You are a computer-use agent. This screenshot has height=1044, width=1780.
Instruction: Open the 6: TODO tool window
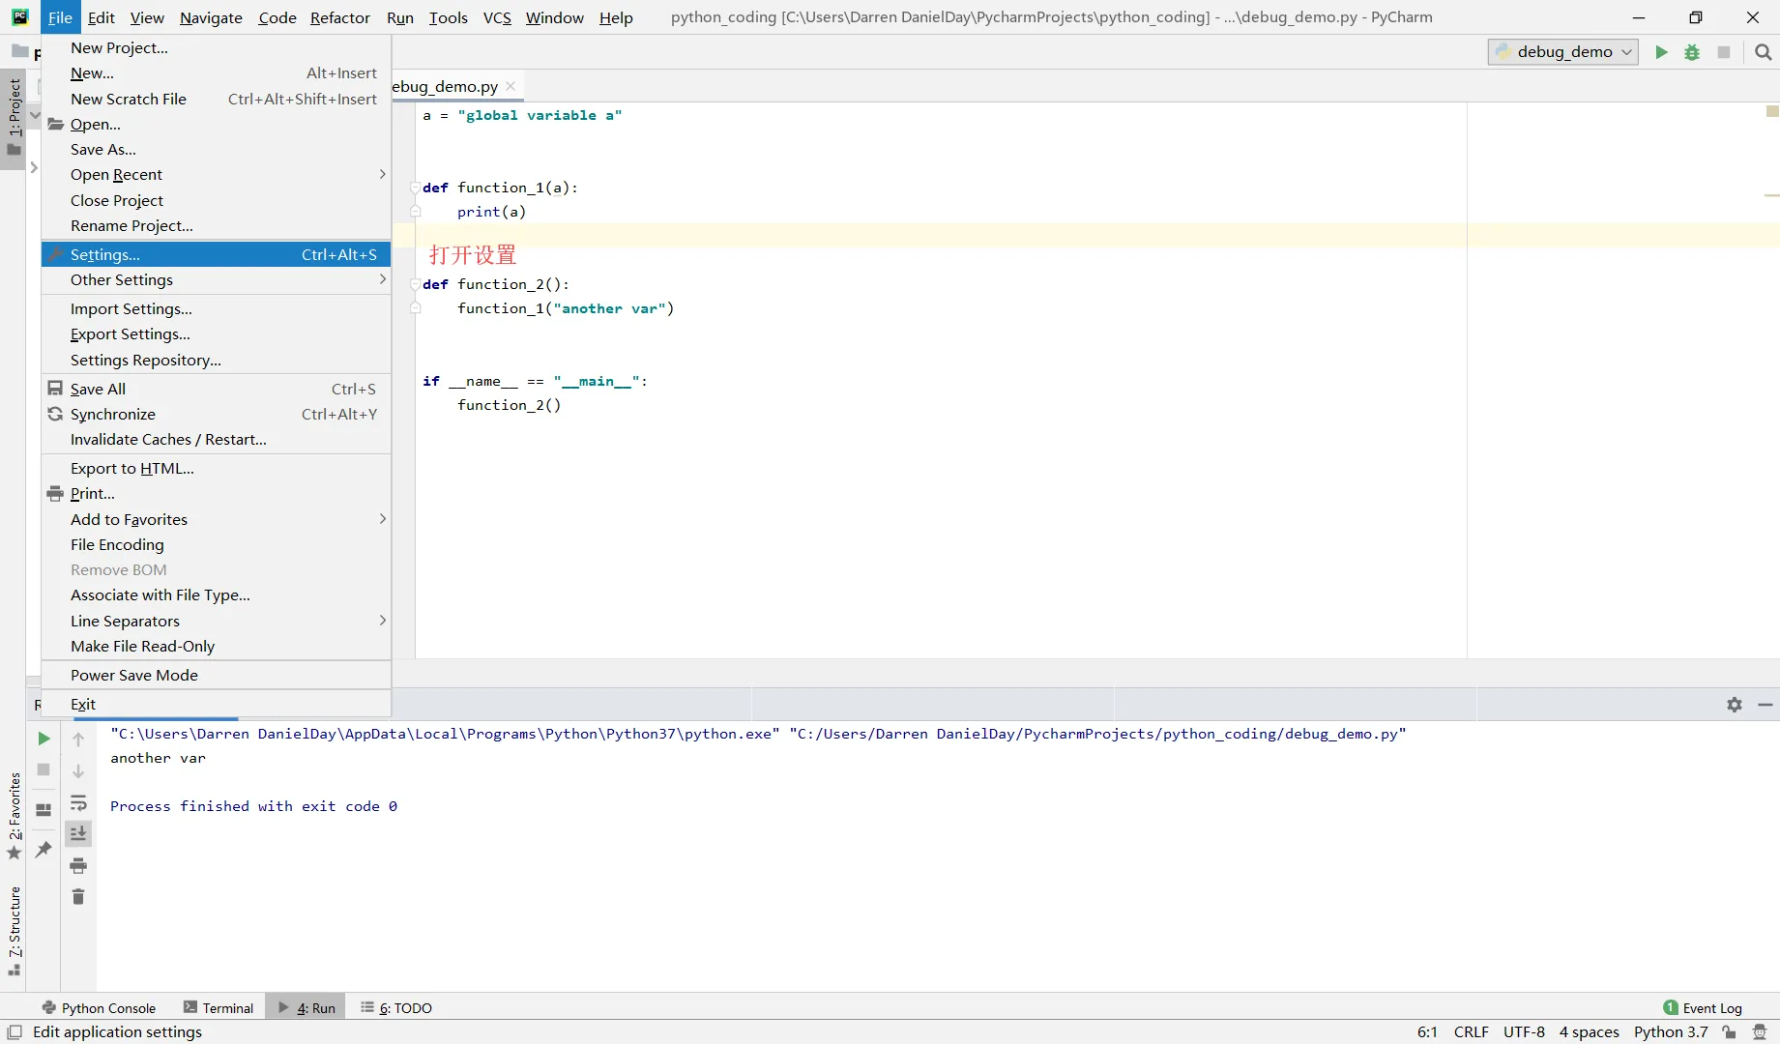tap(396, 1007)
